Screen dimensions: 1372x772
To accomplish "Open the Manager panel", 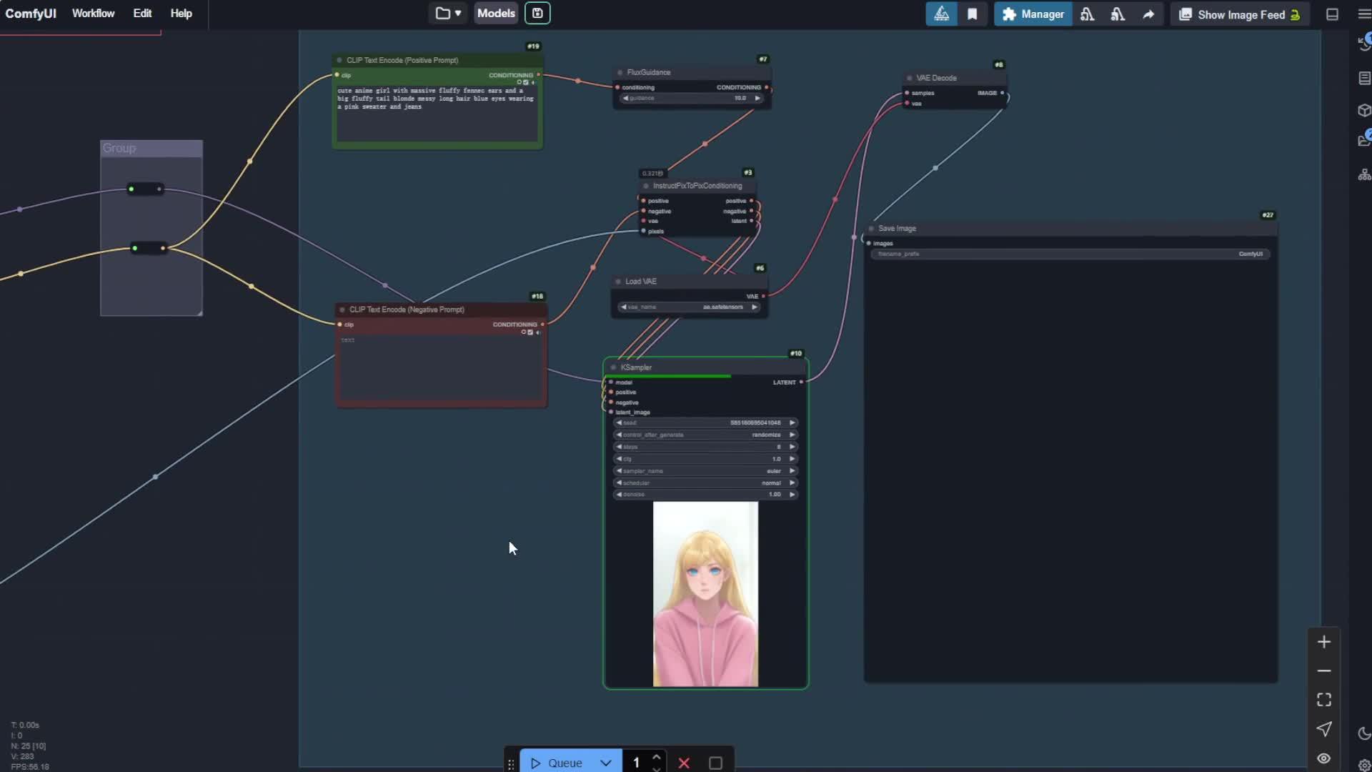I will (x=1033, y=14).
